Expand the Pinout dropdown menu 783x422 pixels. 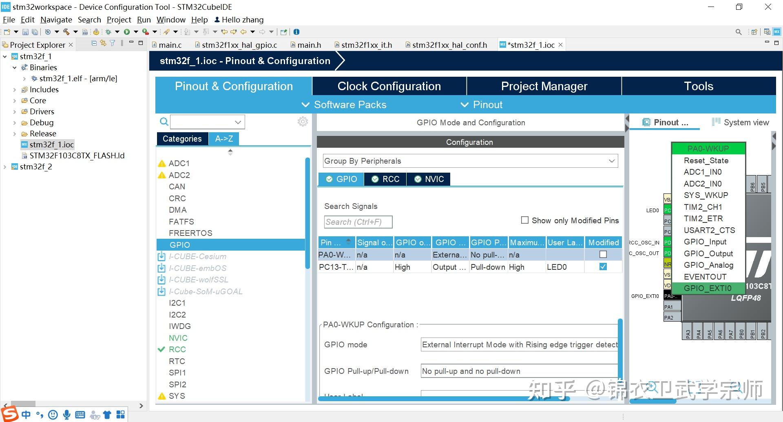pos(482,104)
